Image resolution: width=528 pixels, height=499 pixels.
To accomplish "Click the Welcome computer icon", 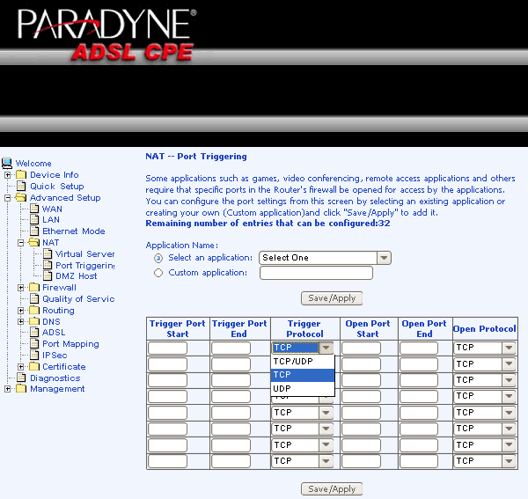I will [x=7, y=164].
